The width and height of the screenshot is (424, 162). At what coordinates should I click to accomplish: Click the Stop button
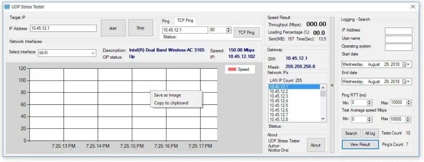tap(140, 28)
